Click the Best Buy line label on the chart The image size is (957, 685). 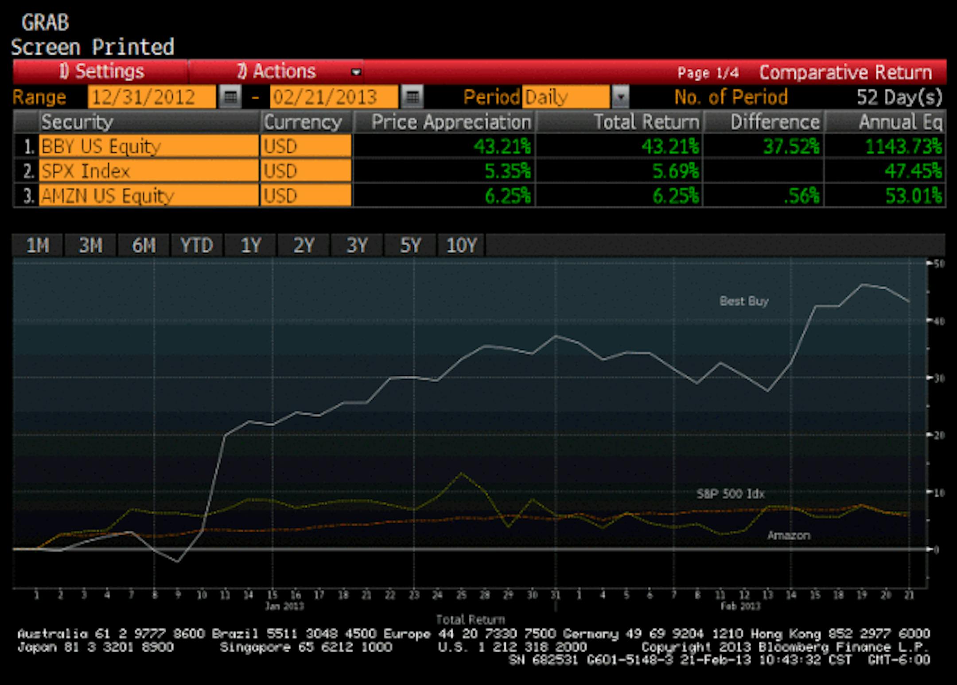pyautogui.click(x=744, y=301)
